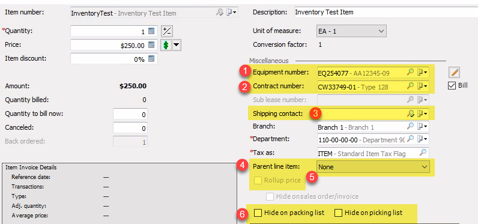Click the Reference date label
The height and width of the screenshot is (224, 478).
31,177
